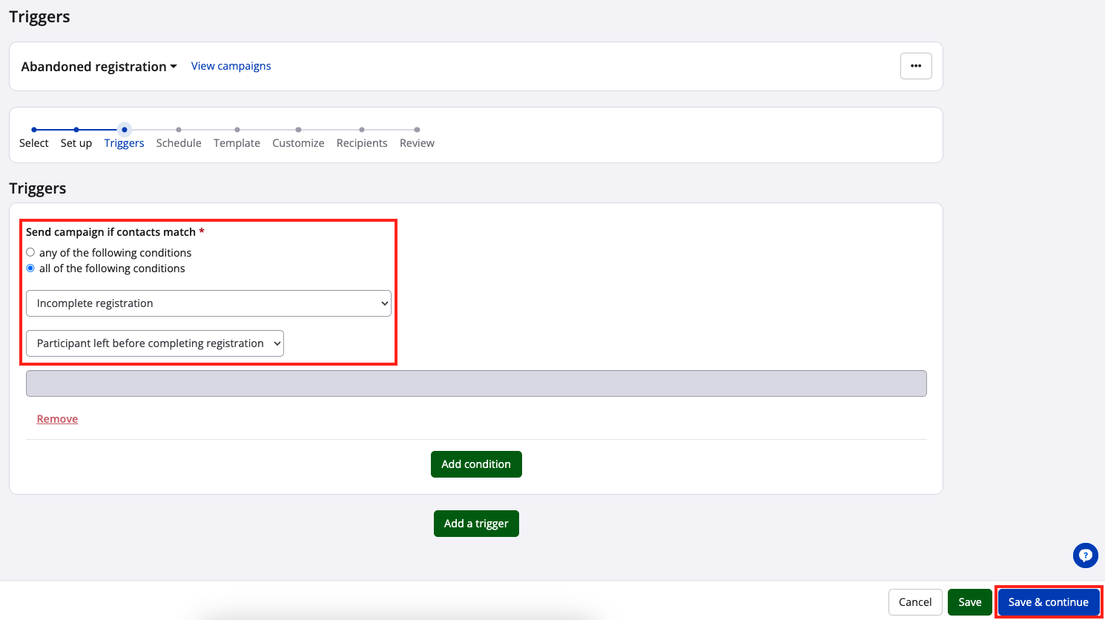Select 'all of the following conditions' radio

pos(30,268)
